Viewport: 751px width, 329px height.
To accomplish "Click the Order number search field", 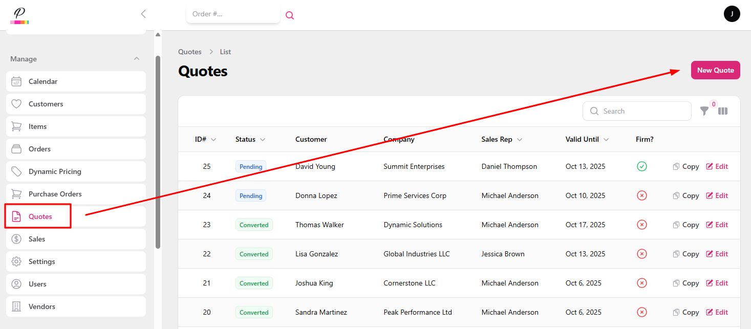I will 233,14.
